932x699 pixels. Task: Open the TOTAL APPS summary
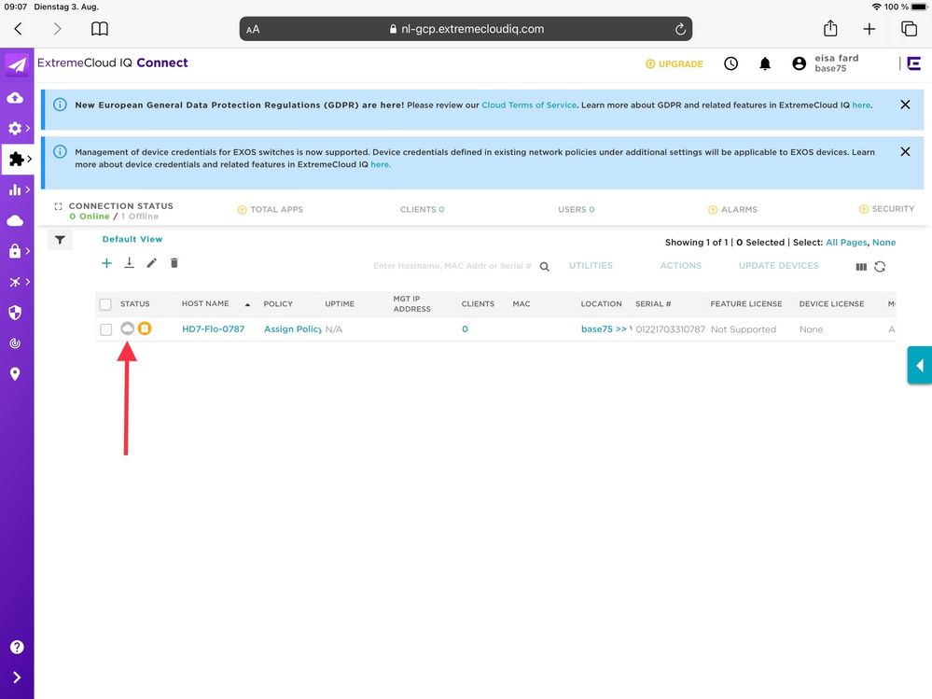(270, 209)
